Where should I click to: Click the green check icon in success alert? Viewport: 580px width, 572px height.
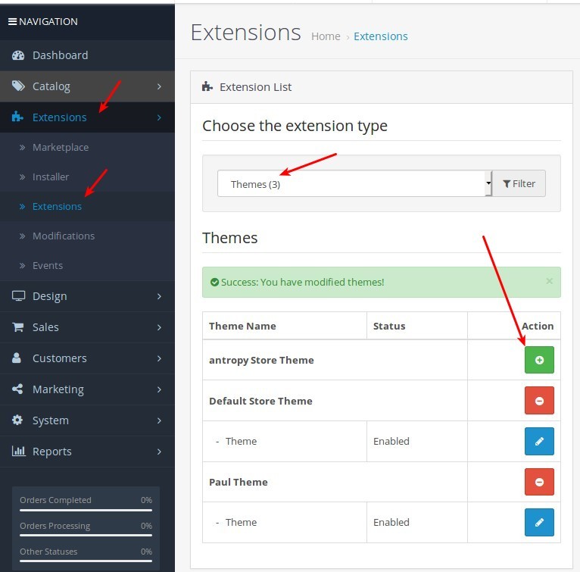click(214, 282)
